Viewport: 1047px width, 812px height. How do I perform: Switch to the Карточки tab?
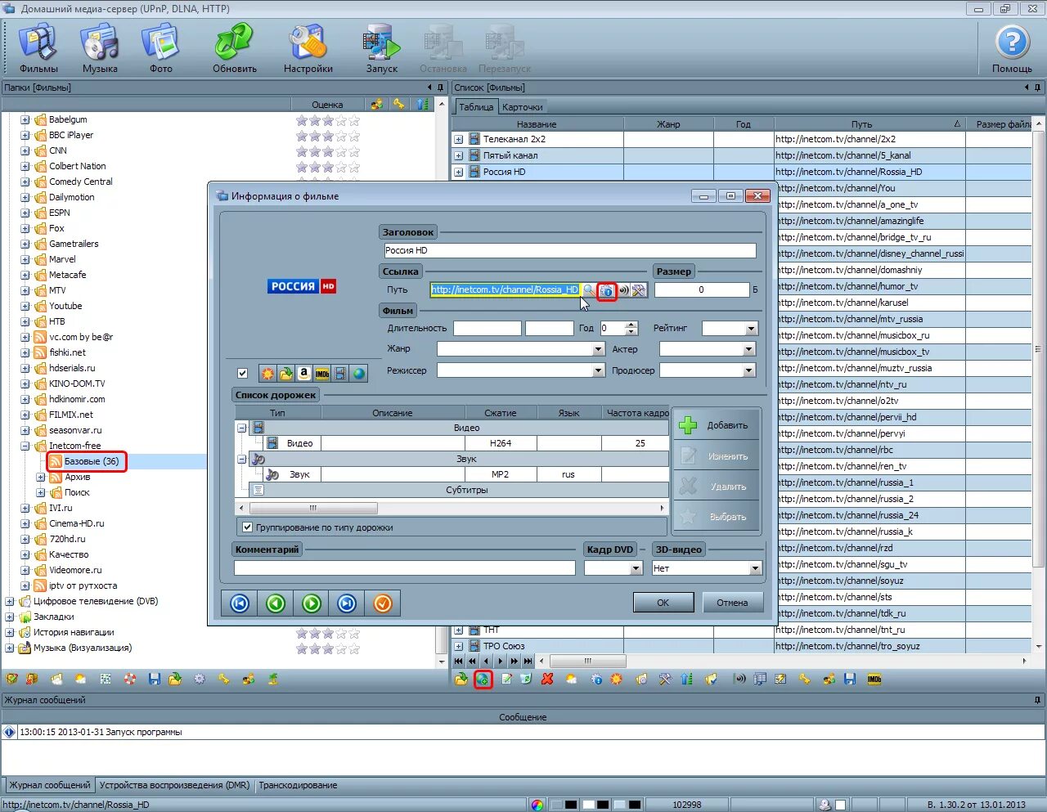tap(522, 107)
